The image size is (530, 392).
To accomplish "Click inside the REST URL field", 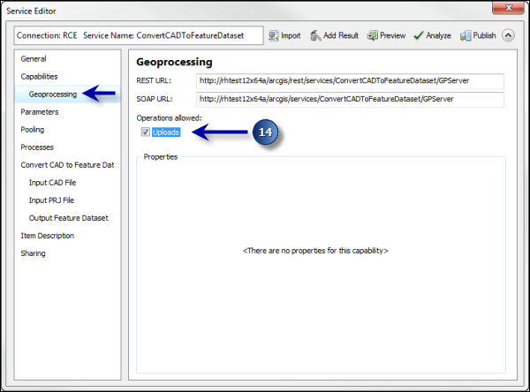I will click(x=350, y=80).
